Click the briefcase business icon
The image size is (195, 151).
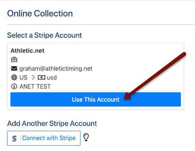pyautogui.click(x=14, y=59)
